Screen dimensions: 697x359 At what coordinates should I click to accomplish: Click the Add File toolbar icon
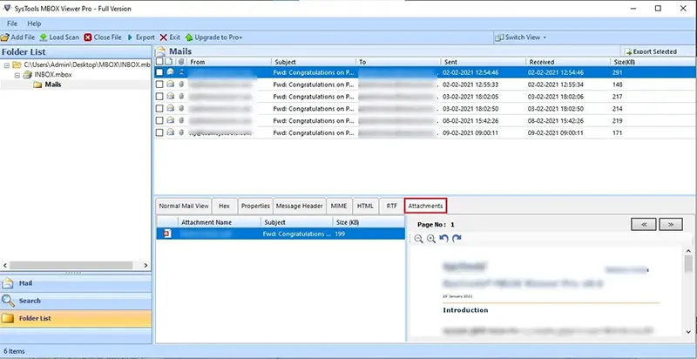pyautogui.click(x=5, y=37)
